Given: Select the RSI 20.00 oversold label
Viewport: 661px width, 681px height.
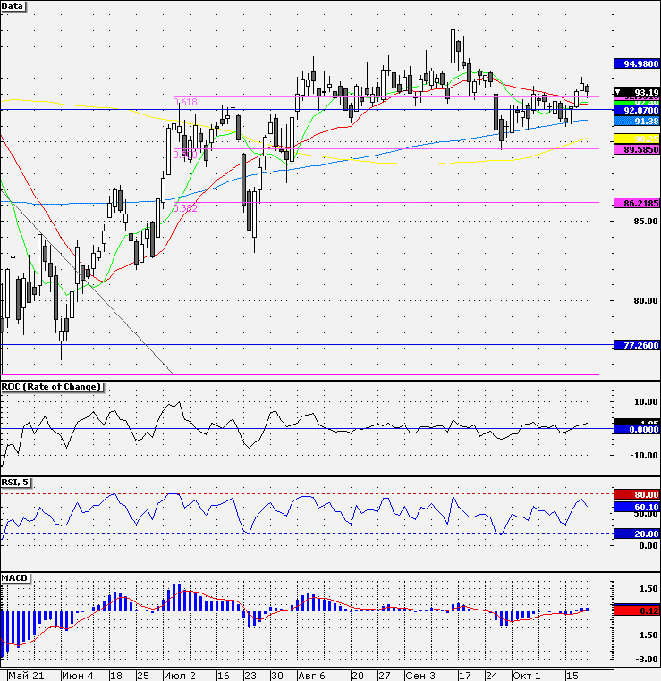Looking at the screenshot, I should (638, 534).
